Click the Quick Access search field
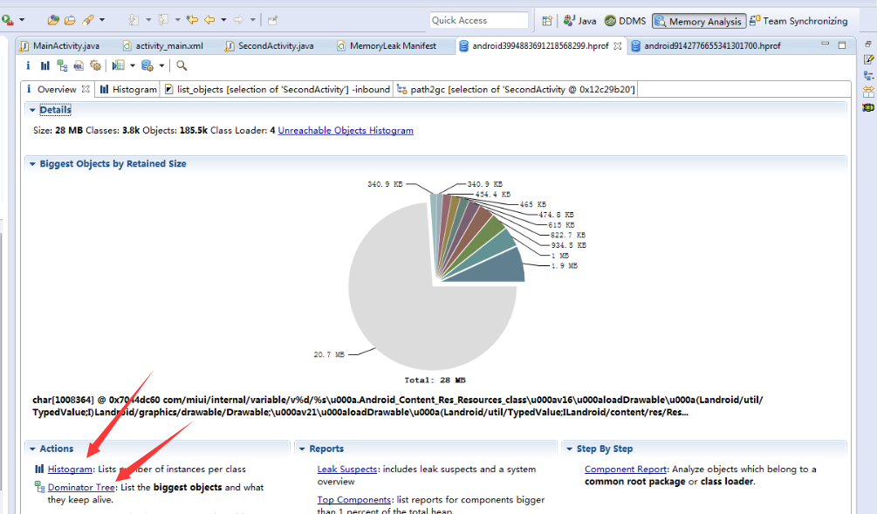Image resolution: width=877 pixels, height=514 pixels. coord(478,20)
